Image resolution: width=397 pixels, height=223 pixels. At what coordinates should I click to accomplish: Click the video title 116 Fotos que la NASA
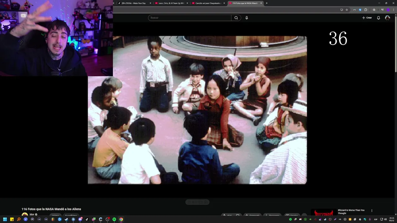coord(51,209)
